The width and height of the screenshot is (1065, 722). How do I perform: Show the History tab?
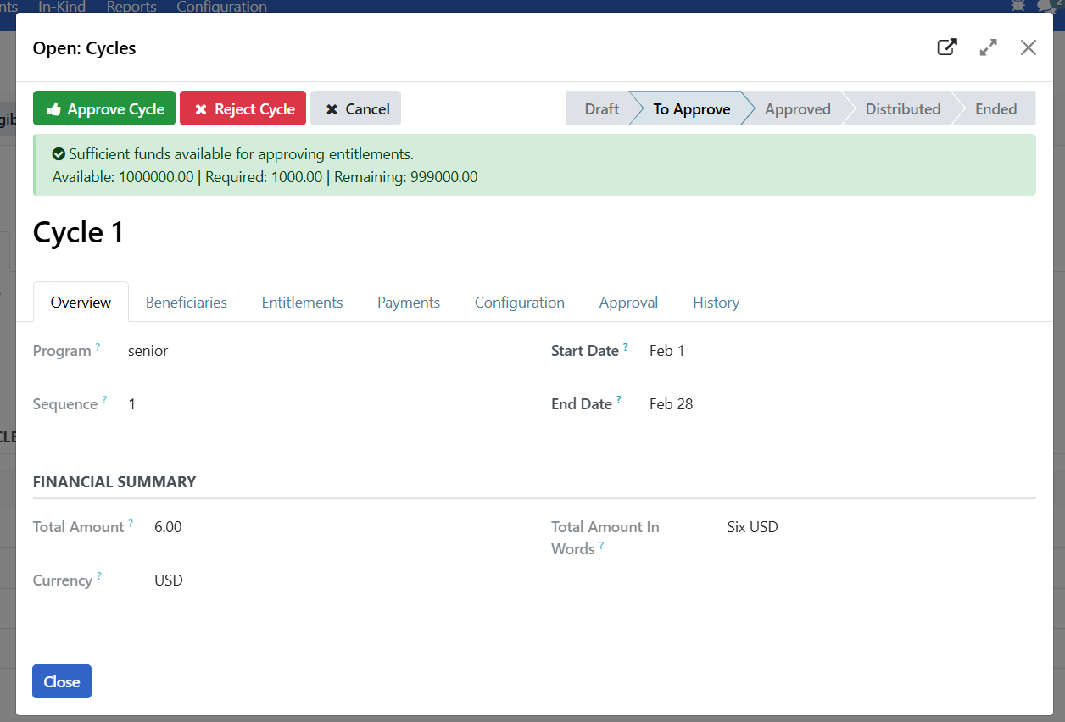pyautogui.click(x=716, y=303)
